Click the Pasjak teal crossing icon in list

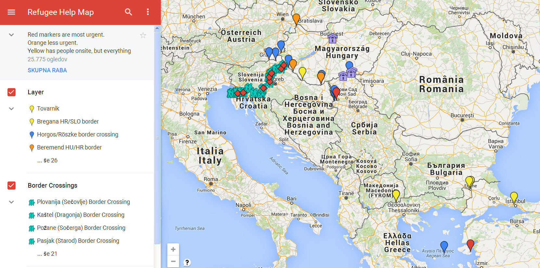coord(32,241)
